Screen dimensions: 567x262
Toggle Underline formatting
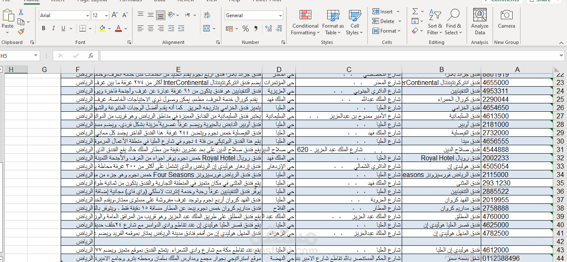(x=63, y=28)
